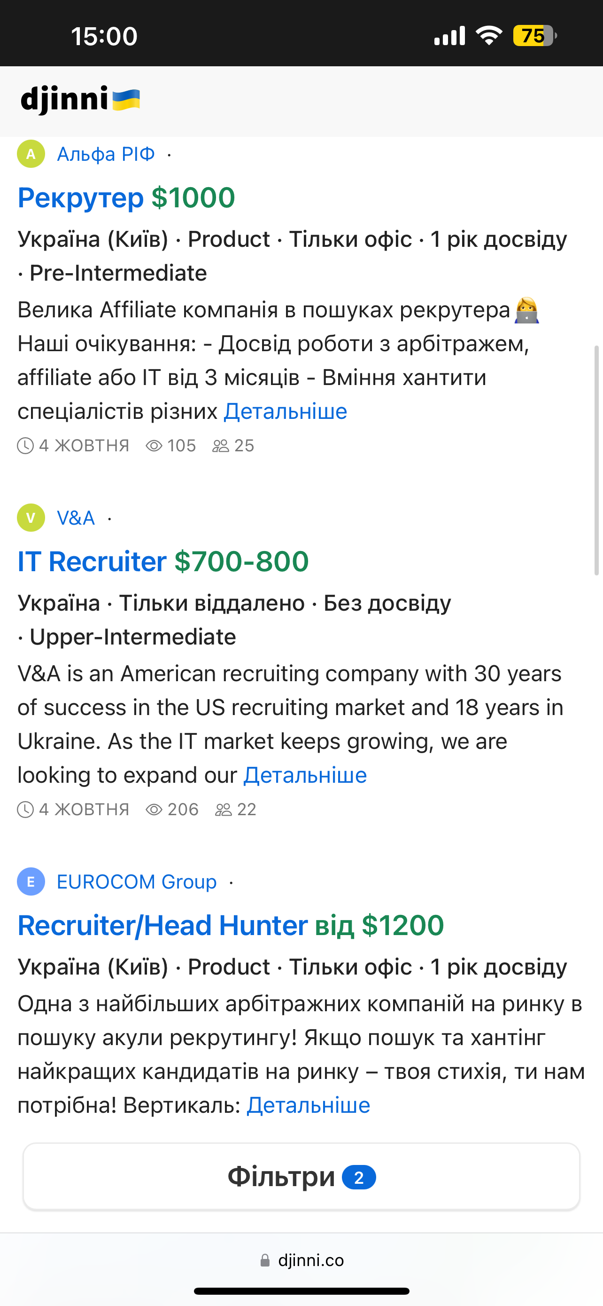Click the clock icon on V&A posting
603x1306 pixels.
[x=25, y=810]
